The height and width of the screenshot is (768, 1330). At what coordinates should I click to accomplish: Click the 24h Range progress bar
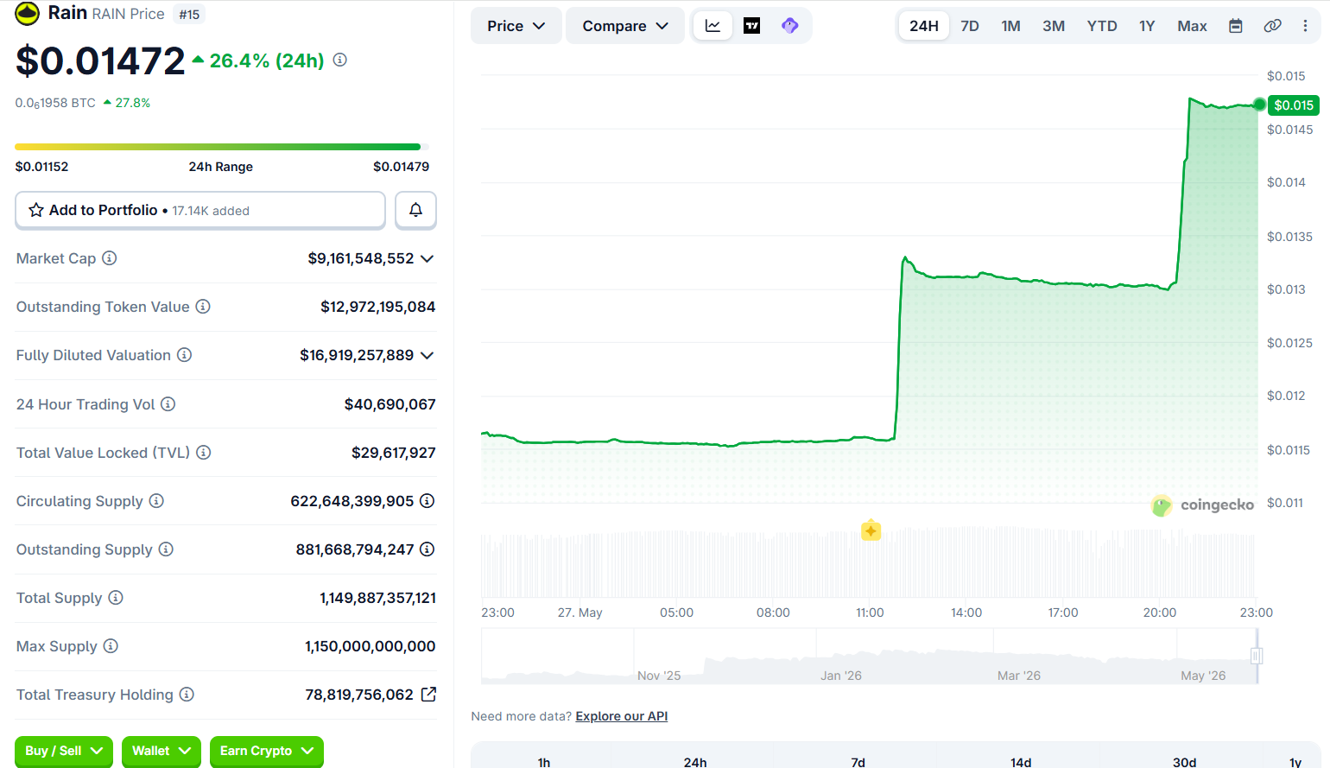pos(222,147)
